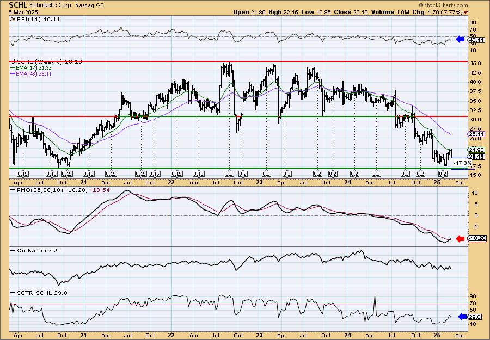Click the -17.3% annotation label

[463, 163]
